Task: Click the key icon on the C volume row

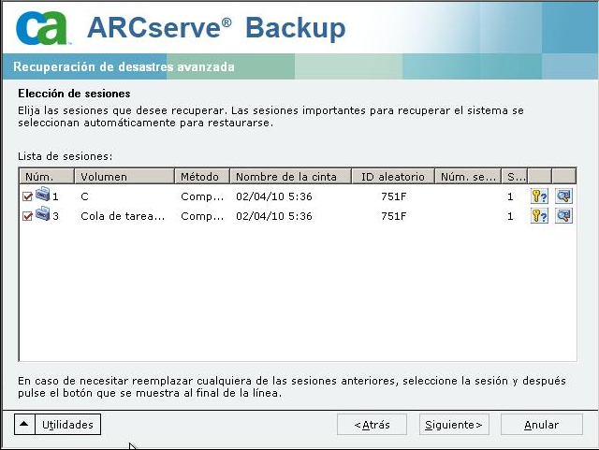Action: 539,196
